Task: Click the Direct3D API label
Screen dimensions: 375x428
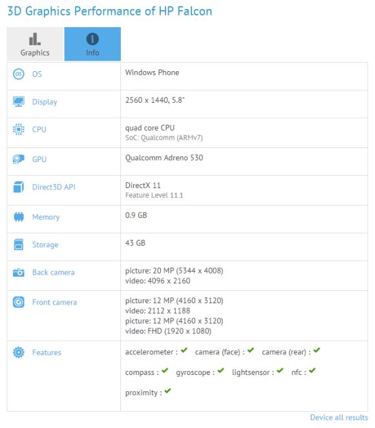Action: (x=54, y=187)
